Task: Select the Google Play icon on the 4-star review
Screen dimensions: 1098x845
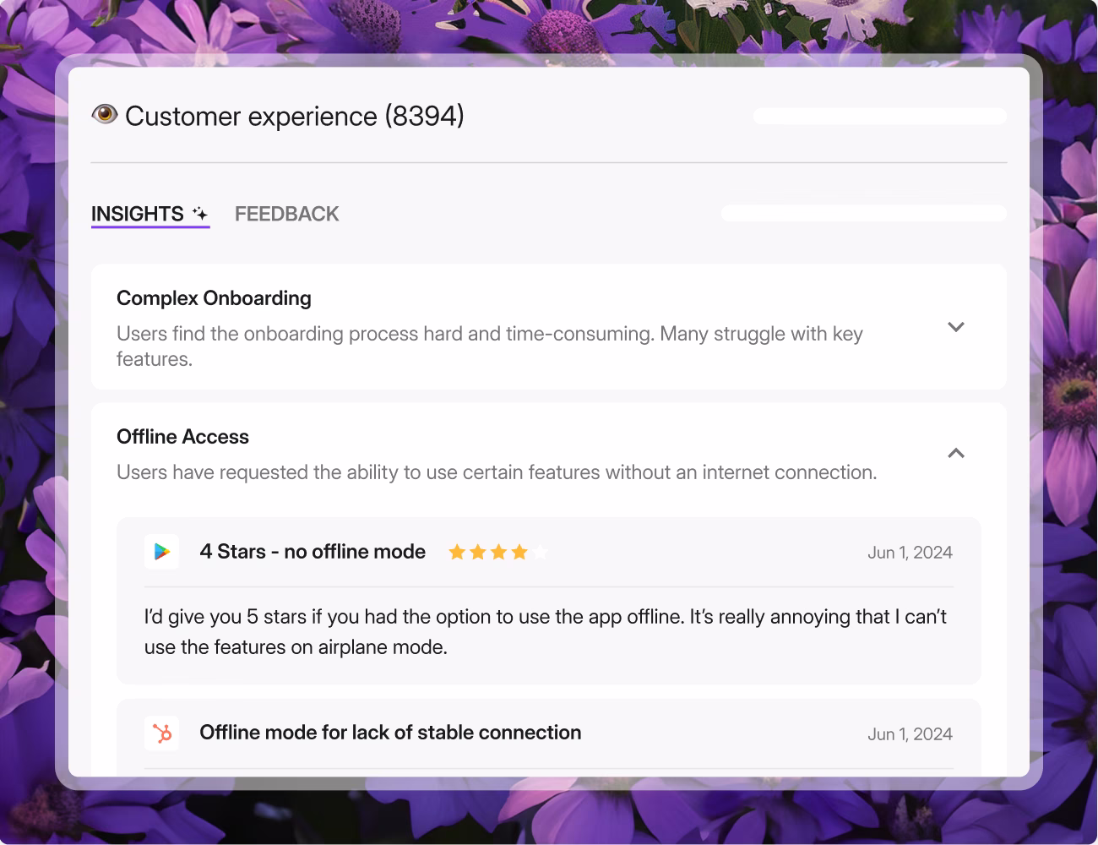Action: tap(162, 552)
